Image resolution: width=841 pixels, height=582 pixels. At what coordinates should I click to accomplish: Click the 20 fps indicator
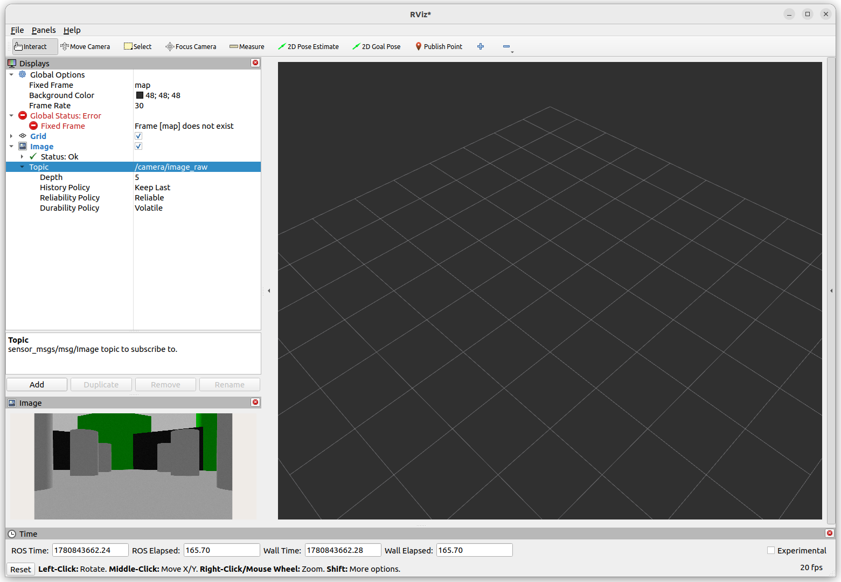[811, 567]
